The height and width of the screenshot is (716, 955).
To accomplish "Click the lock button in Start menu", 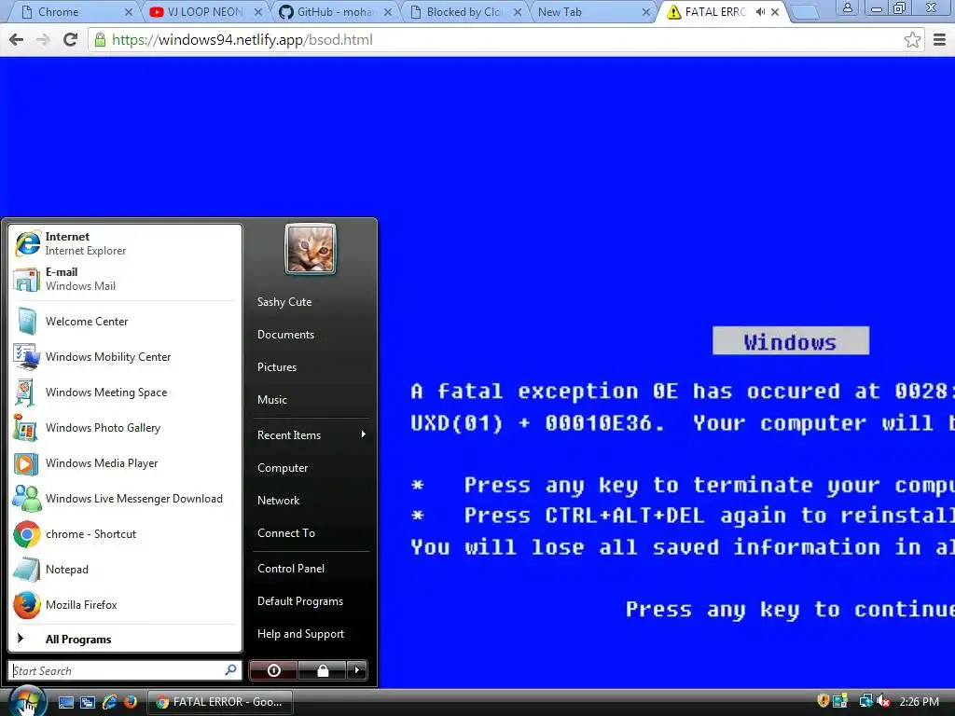I will pyautogui.click(x=322, y=670).
